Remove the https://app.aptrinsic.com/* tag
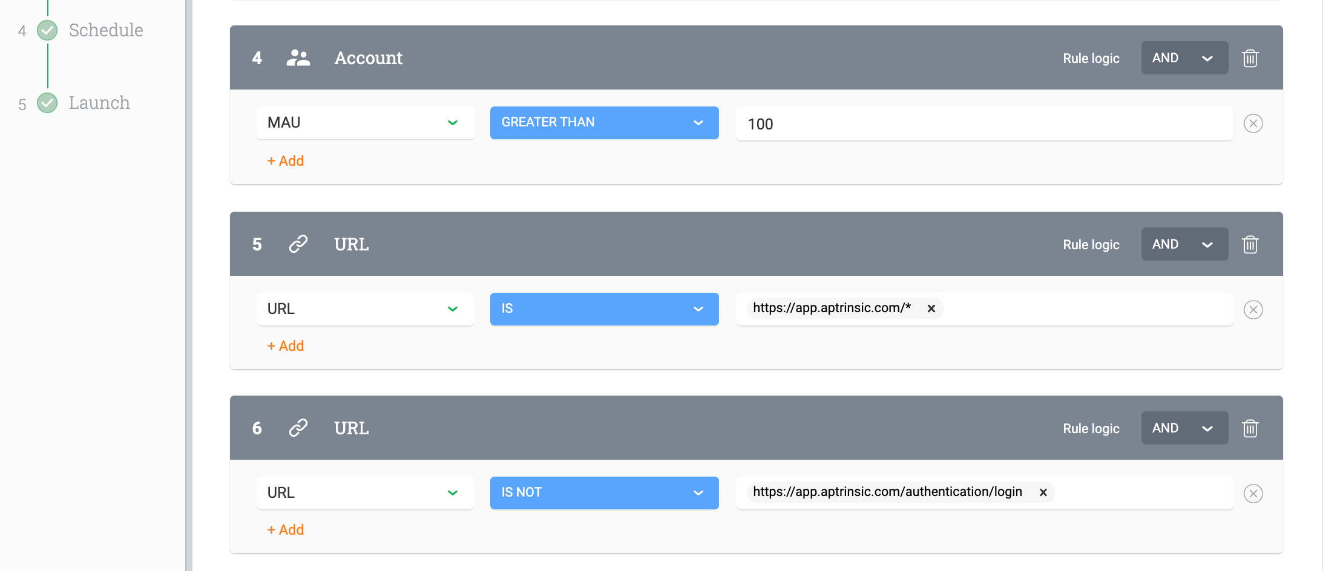 point(931,308)
